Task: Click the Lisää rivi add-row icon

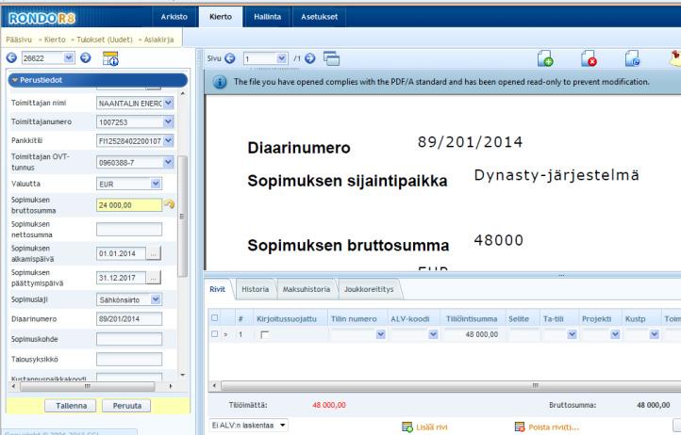Action: tap(407, 427)
